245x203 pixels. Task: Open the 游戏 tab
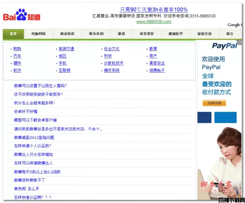(122, 34)
